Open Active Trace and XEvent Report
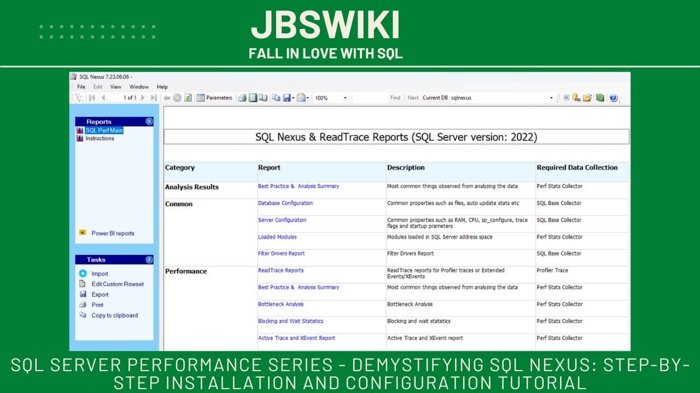Viewport: 700px width, 393px height. pyautogui.click(x=296, y=338)
